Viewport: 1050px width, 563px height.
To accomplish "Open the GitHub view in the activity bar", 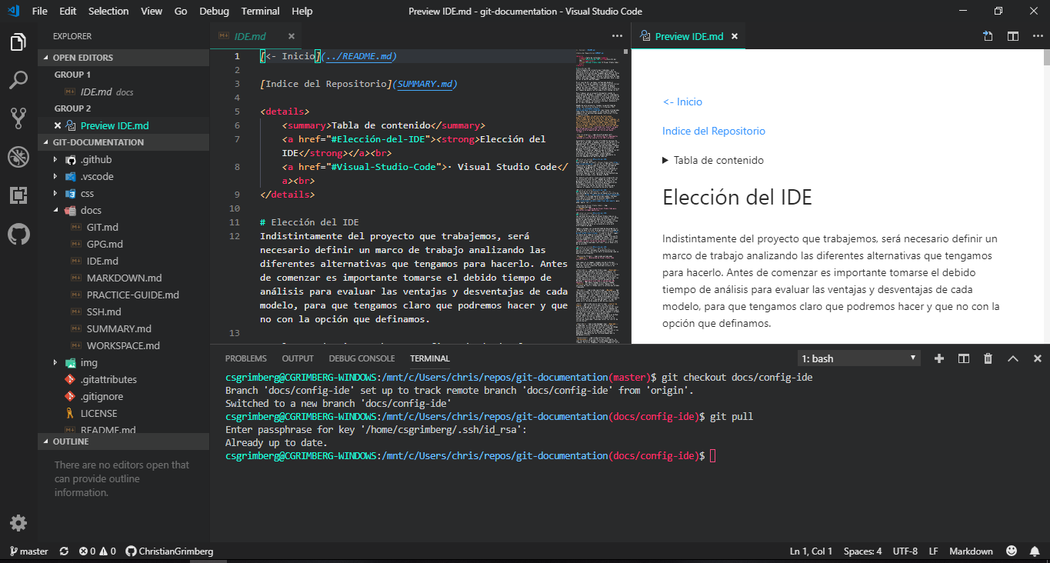I will point(18,235).
